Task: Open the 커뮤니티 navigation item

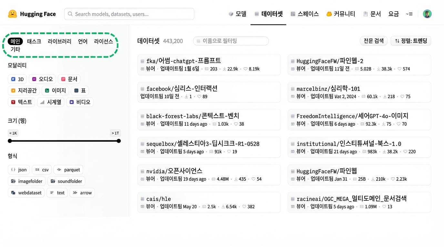Action: (x=341, y=14)
